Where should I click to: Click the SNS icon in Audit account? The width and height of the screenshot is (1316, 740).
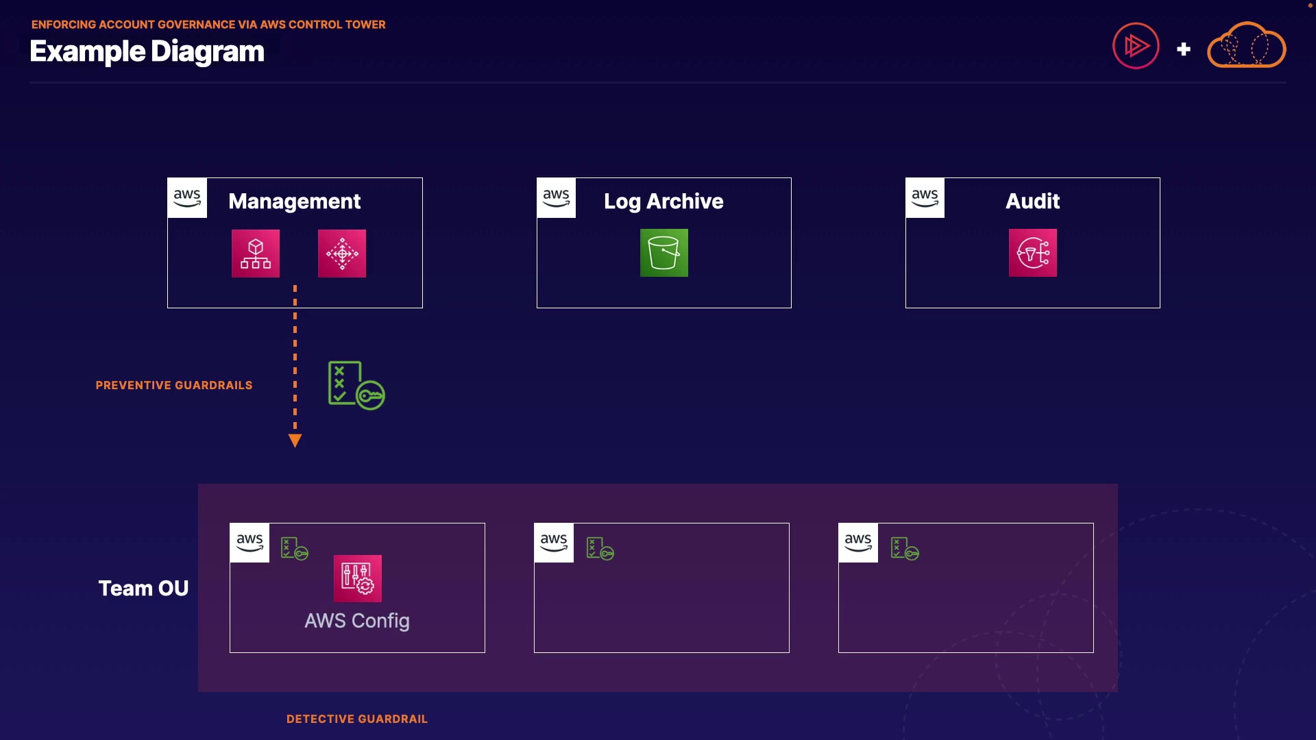(x=1032, y=253)
